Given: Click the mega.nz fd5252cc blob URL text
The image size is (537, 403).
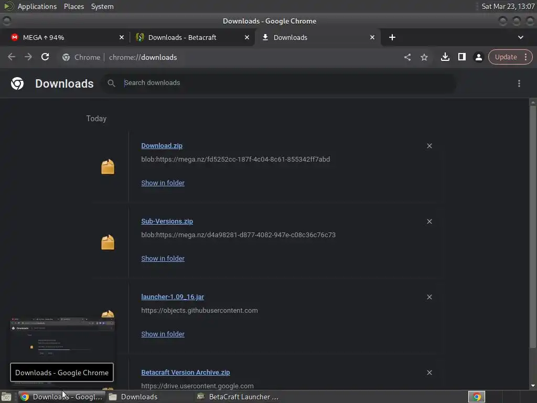Looking at the screenshot, I should pos(235,160).
